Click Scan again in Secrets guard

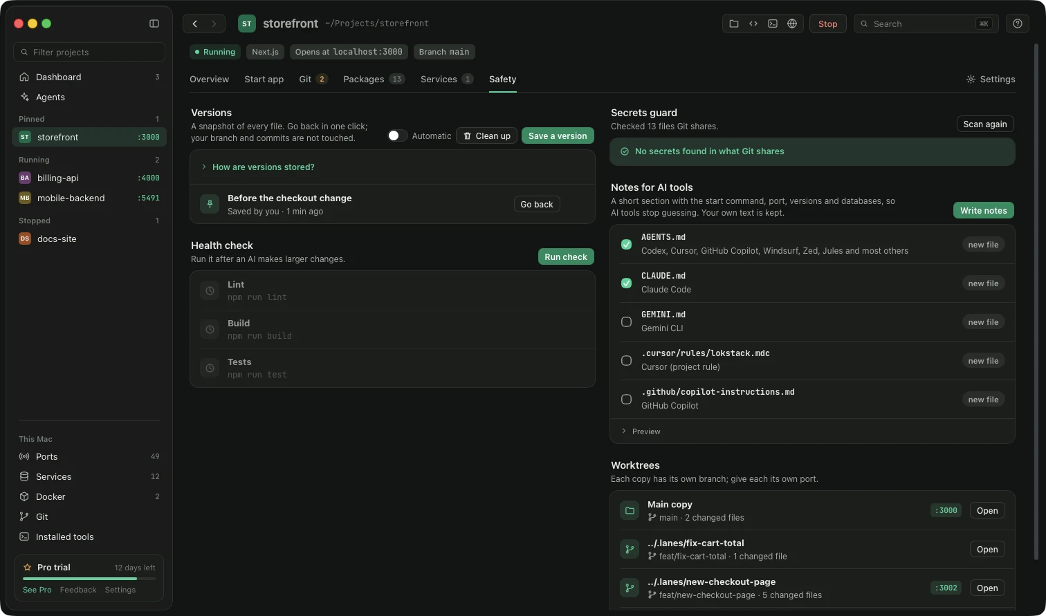(x=985, y=124)
